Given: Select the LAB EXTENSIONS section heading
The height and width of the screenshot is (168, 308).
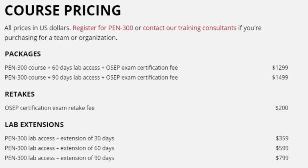Looking at the screenshot, I should (34, 125).
